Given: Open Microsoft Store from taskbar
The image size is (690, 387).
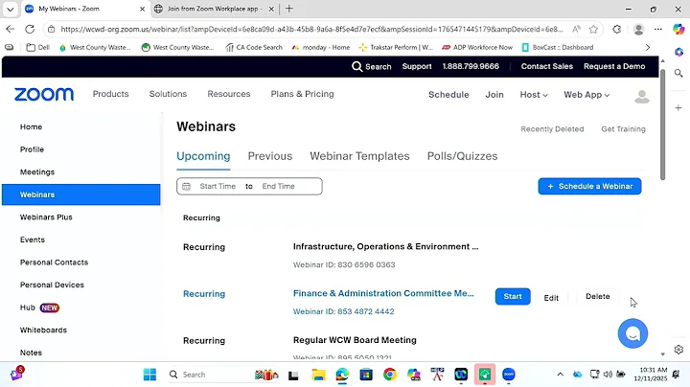Looking at the screenshot, I should point(366,375).
